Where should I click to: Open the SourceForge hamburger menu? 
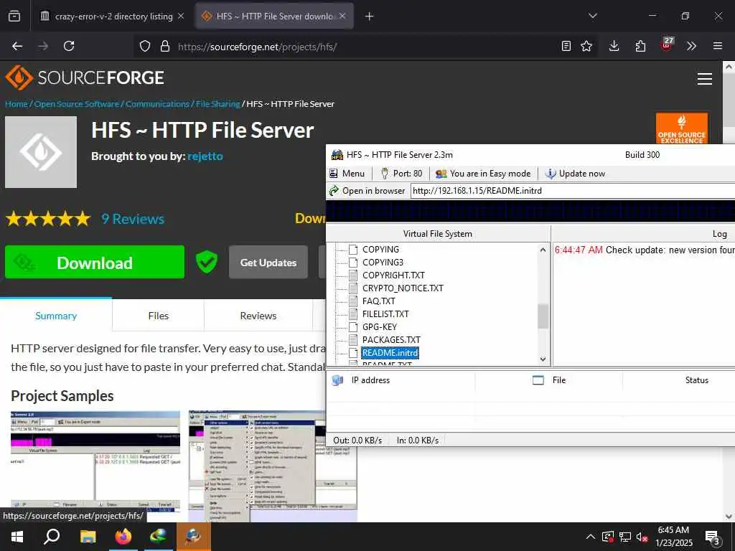point(705,79)
